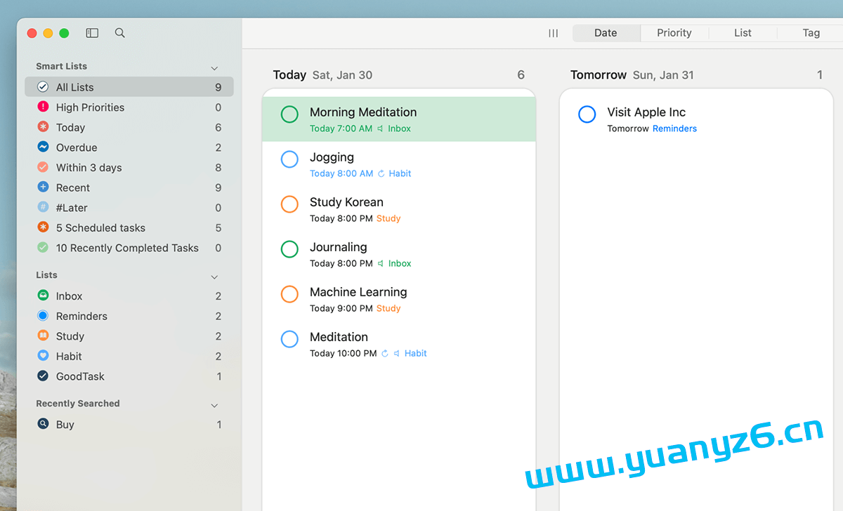Click the Reminders link under Visit Apple Inc
The image size is (843, 511).
coord(674,128)
